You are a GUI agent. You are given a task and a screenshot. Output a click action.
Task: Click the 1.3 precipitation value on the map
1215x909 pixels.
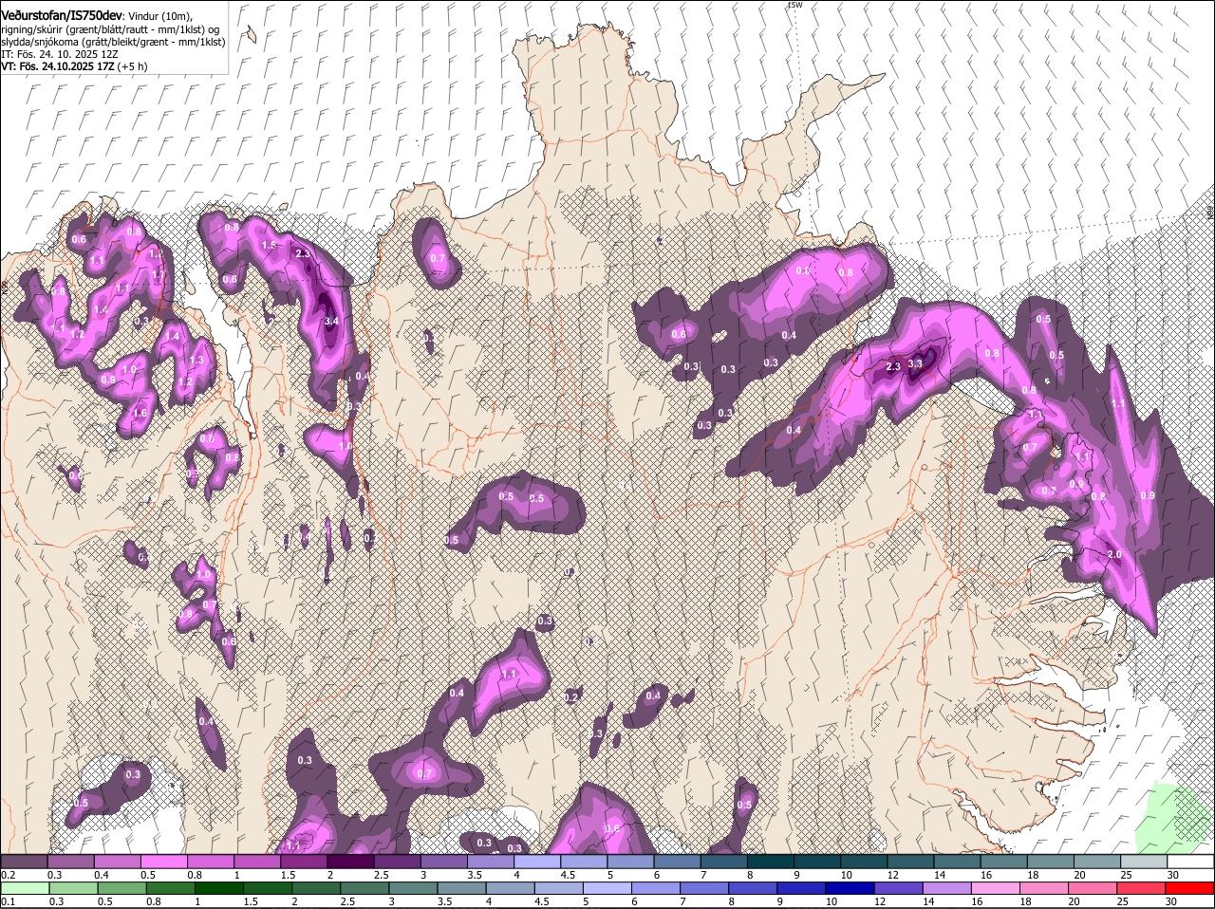coord(196,361)
